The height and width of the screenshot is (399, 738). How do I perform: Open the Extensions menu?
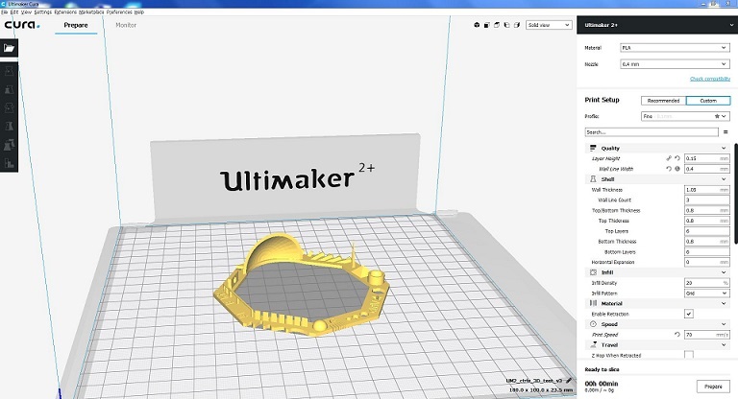[65, 12]
